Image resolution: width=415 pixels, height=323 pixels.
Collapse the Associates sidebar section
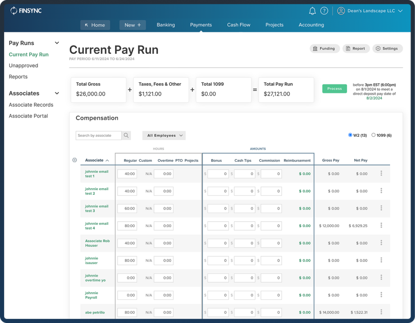pos(57,93)
